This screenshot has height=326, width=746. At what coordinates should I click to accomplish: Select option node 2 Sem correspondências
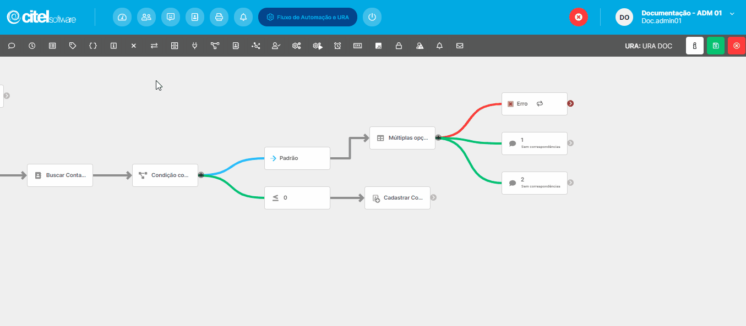tap(535, 183)
